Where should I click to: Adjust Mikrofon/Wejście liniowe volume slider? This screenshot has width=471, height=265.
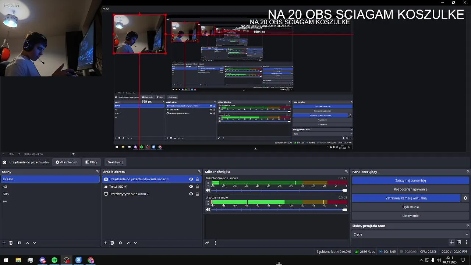point(279,190)
